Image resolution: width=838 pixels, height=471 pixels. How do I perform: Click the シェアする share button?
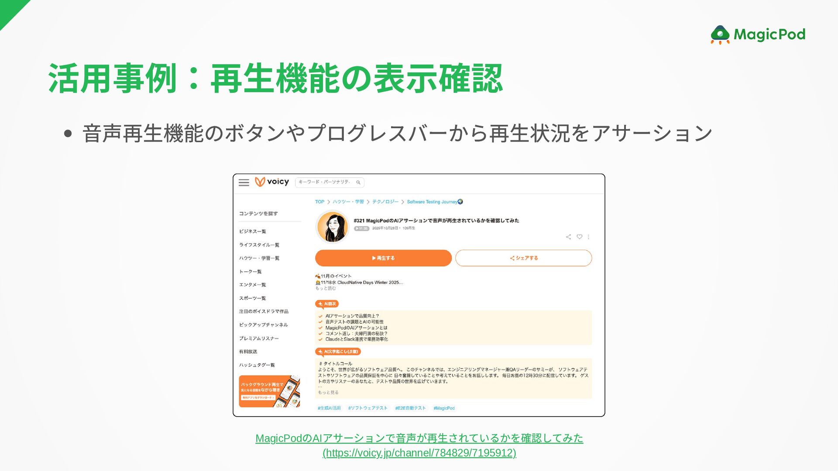[523, 258]
